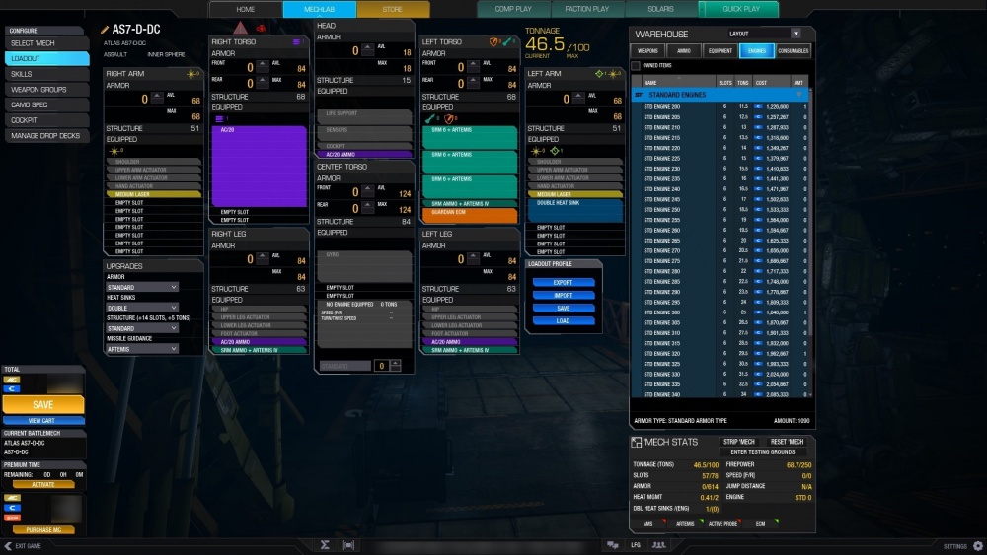Switch to the Home tab

pos(246,9)
